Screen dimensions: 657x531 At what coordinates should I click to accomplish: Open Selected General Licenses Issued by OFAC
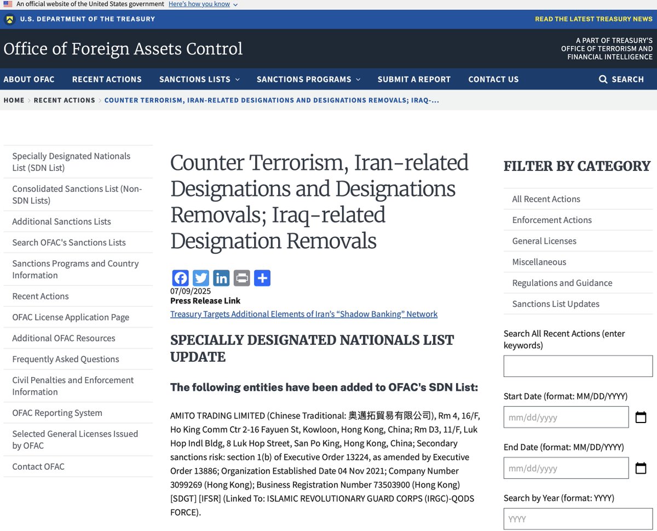tap(78, 439)
